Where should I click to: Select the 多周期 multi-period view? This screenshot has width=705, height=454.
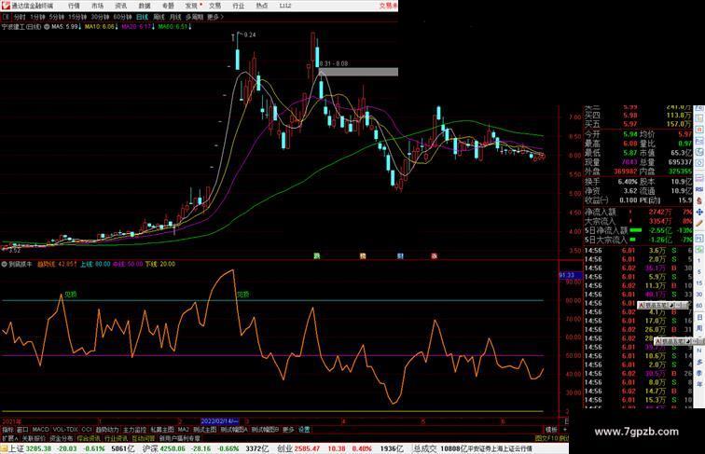tap(194, 17)
